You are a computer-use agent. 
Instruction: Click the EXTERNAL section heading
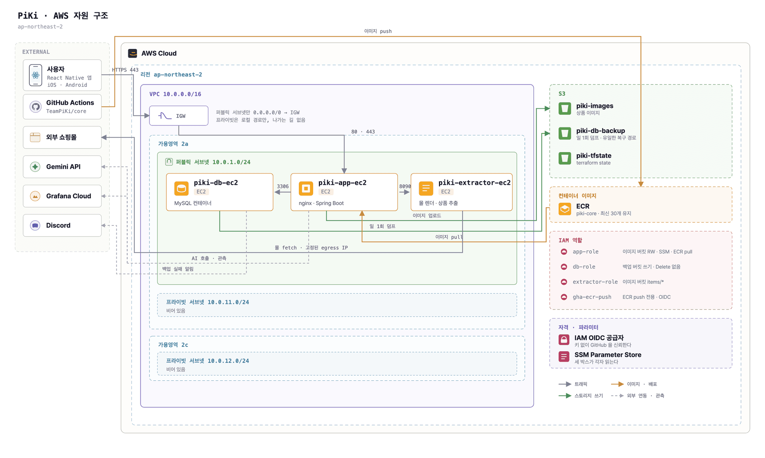pos(36,52)
